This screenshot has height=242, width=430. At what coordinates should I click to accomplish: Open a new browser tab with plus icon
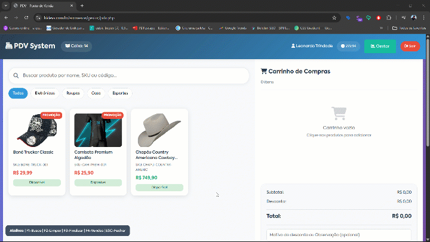click(x=82, y=6)
